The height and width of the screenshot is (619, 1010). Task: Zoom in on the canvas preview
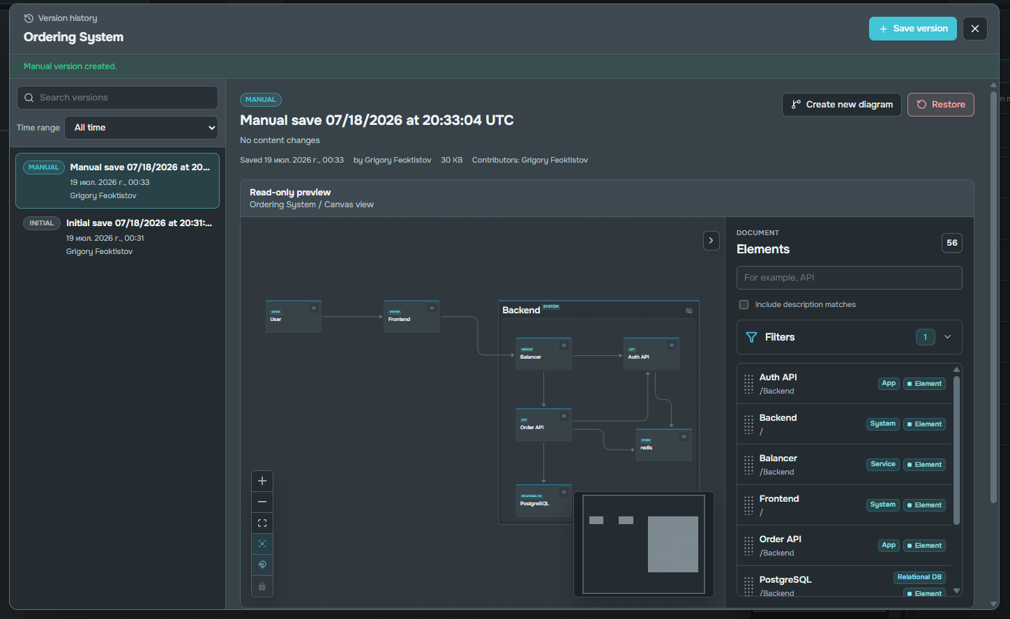262,481
